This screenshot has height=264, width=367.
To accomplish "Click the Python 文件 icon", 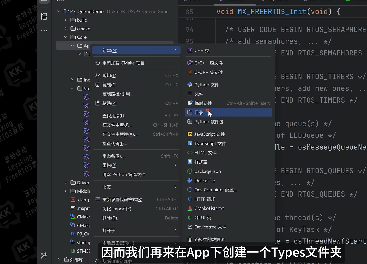I will (x=190, y=85).
